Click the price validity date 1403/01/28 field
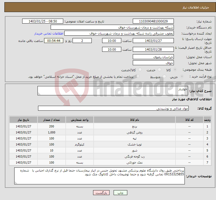Viewport: 216px width, 200px height. [153, 49]
